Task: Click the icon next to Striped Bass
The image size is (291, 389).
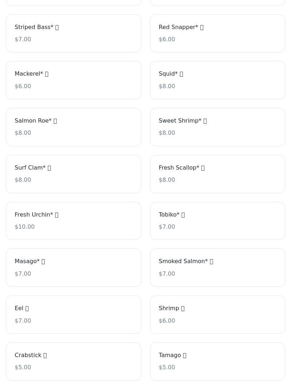Action: coord(57,27)
